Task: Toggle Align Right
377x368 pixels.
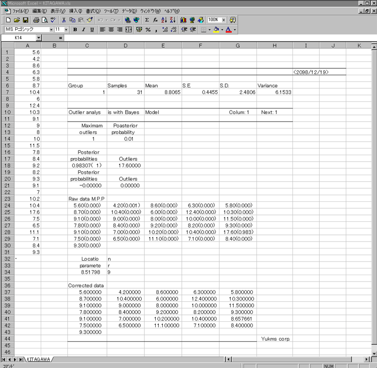Action: pos(120,30)
